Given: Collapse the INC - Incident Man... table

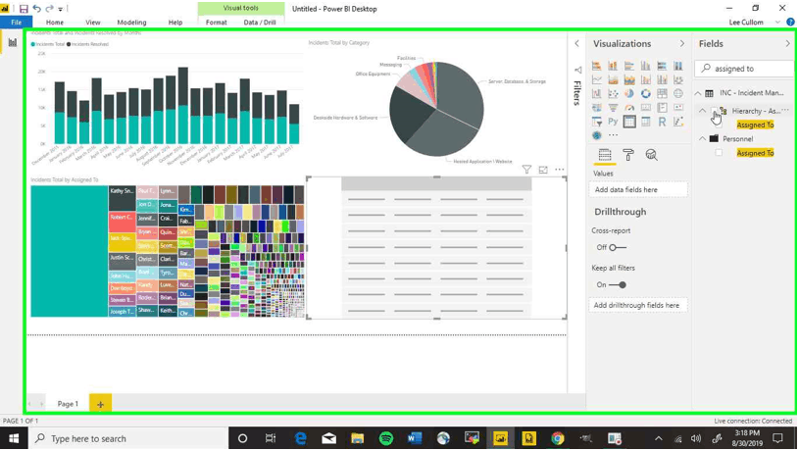Looking at the screenshot, I should [x=698, y=93].
